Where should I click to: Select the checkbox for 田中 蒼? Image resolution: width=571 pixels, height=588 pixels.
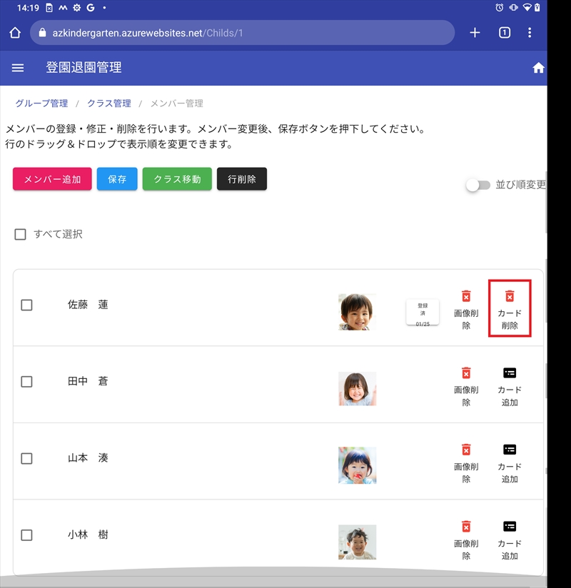pos(26,382)
